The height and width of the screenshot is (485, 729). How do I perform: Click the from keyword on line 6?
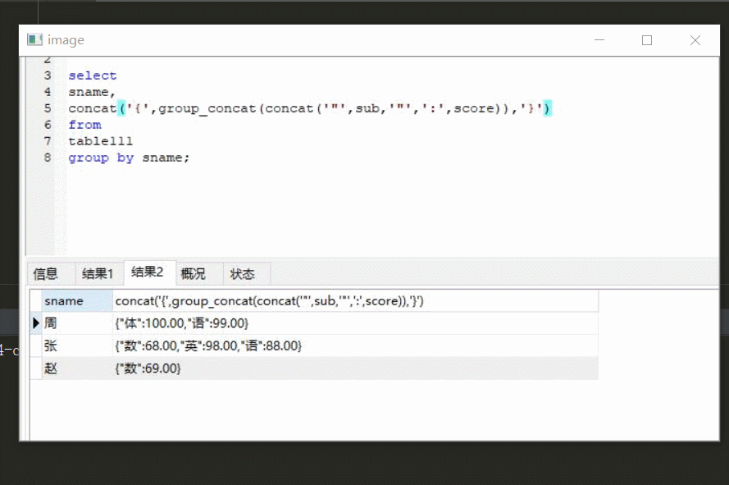84,125
